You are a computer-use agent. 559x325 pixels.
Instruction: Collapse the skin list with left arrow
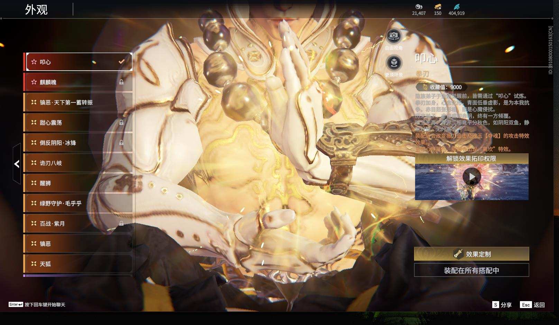(17, 164)
